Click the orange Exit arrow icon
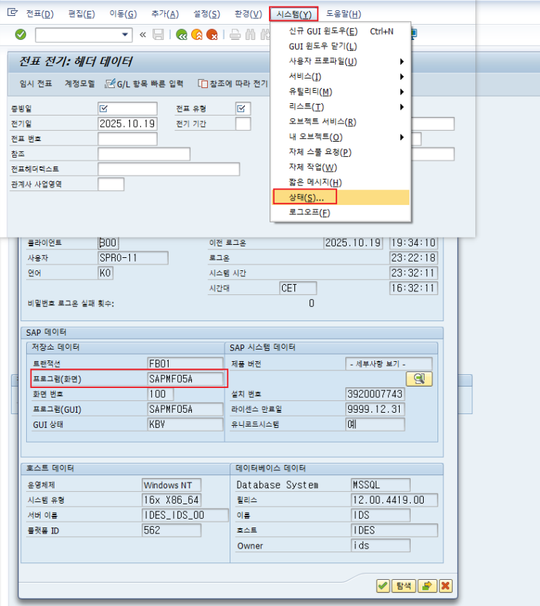 pos(197,35)
